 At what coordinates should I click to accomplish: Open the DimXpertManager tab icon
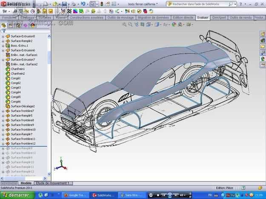(26, 25)
